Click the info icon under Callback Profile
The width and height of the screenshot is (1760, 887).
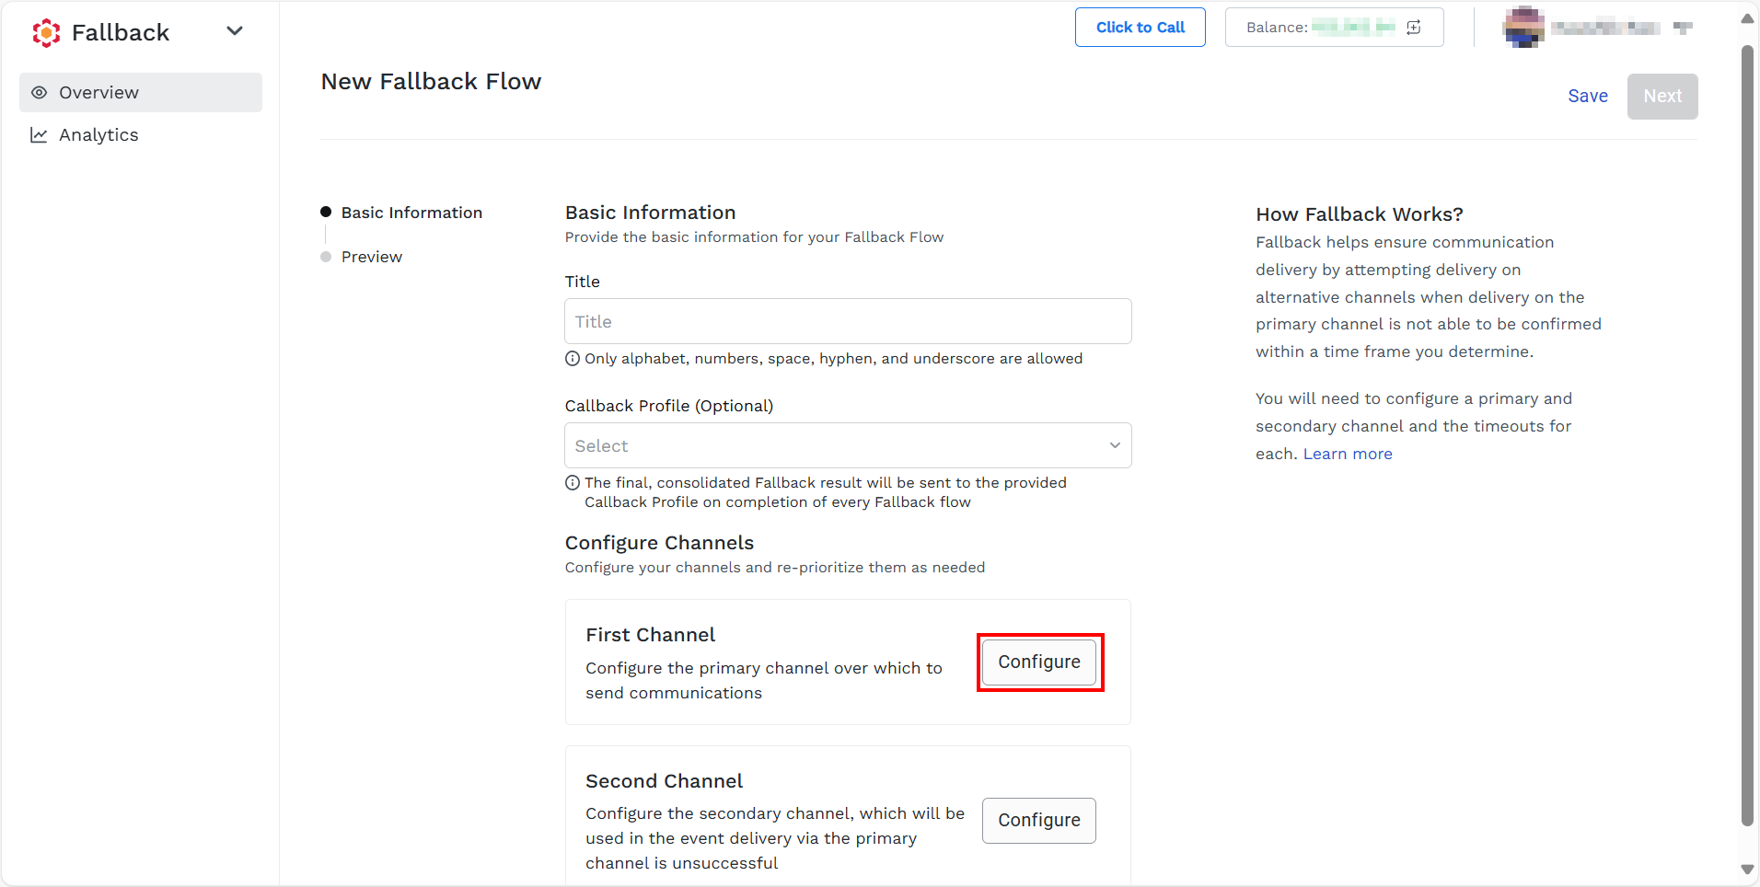coord(573,483)
